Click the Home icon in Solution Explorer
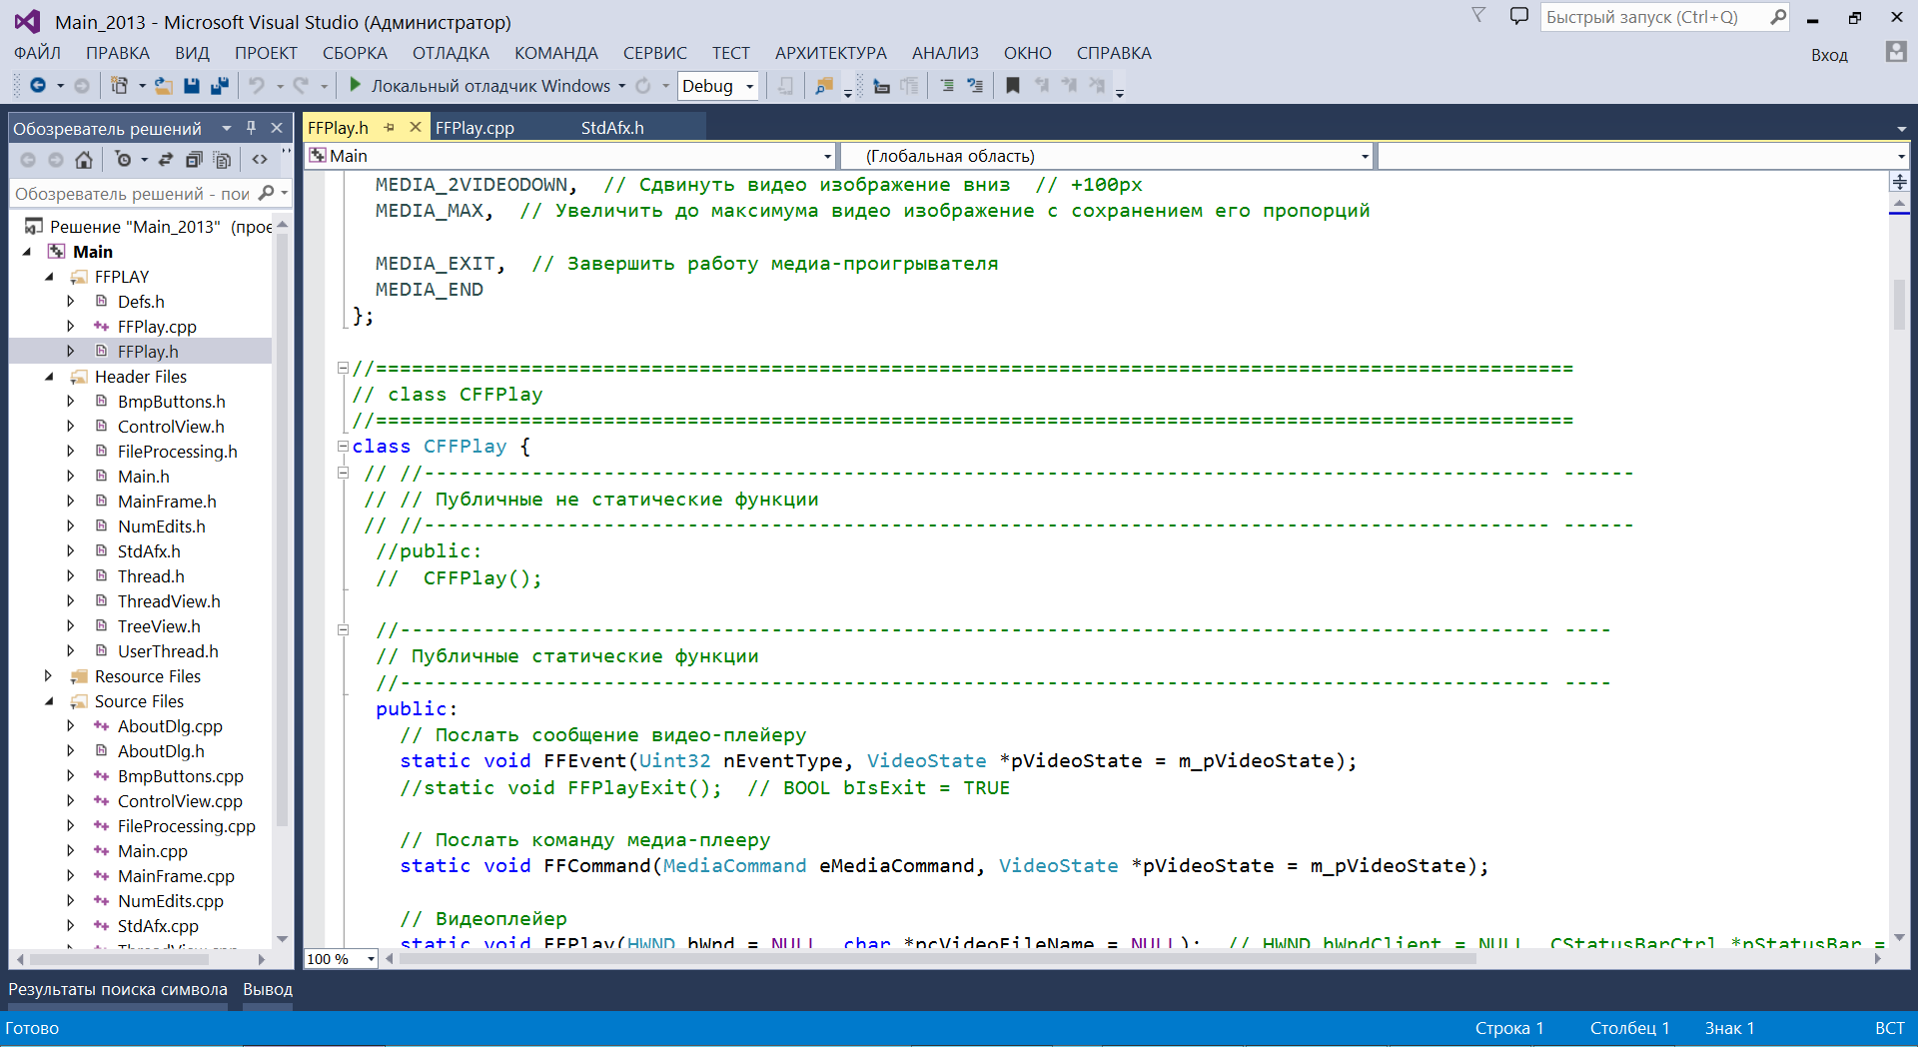 point(84,160)
